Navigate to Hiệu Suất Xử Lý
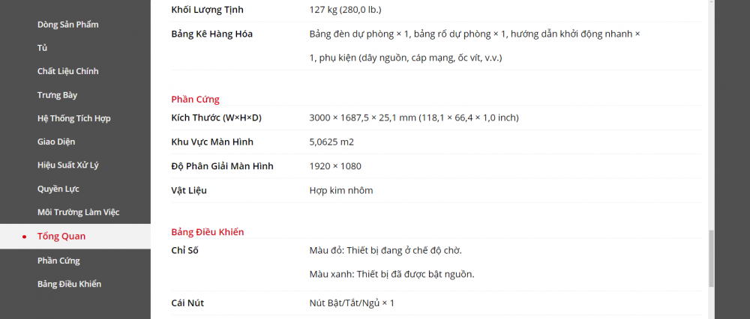Screen dimensions: 750x319 point(67,165)
